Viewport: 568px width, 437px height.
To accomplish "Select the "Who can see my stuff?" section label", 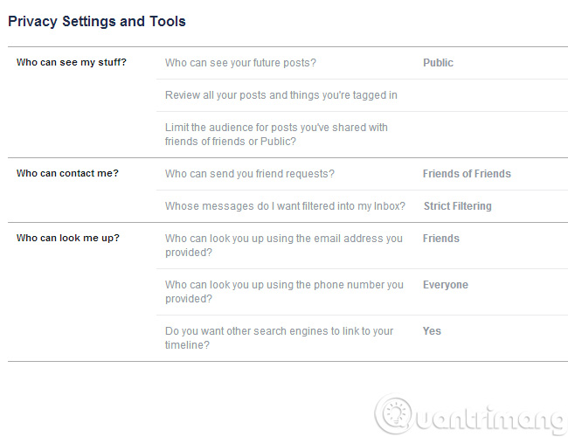I will pos(72,63).
